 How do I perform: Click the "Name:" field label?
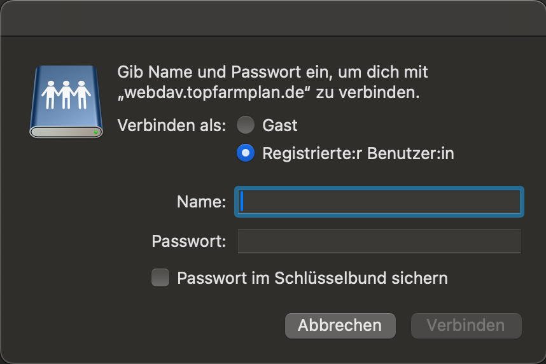(201, 202)
